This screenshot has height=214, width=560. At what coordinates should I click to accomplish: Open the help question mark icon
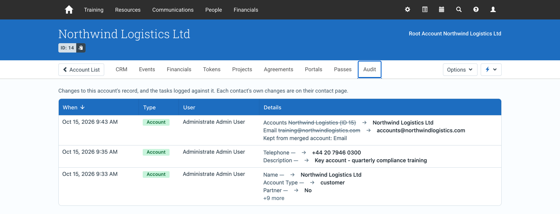(x=476, y=9)
